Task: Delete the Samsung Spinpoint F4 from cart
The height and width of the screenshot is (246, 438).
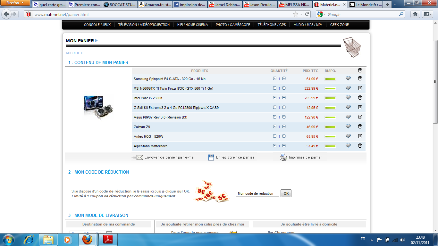Action: coord(360,78)
